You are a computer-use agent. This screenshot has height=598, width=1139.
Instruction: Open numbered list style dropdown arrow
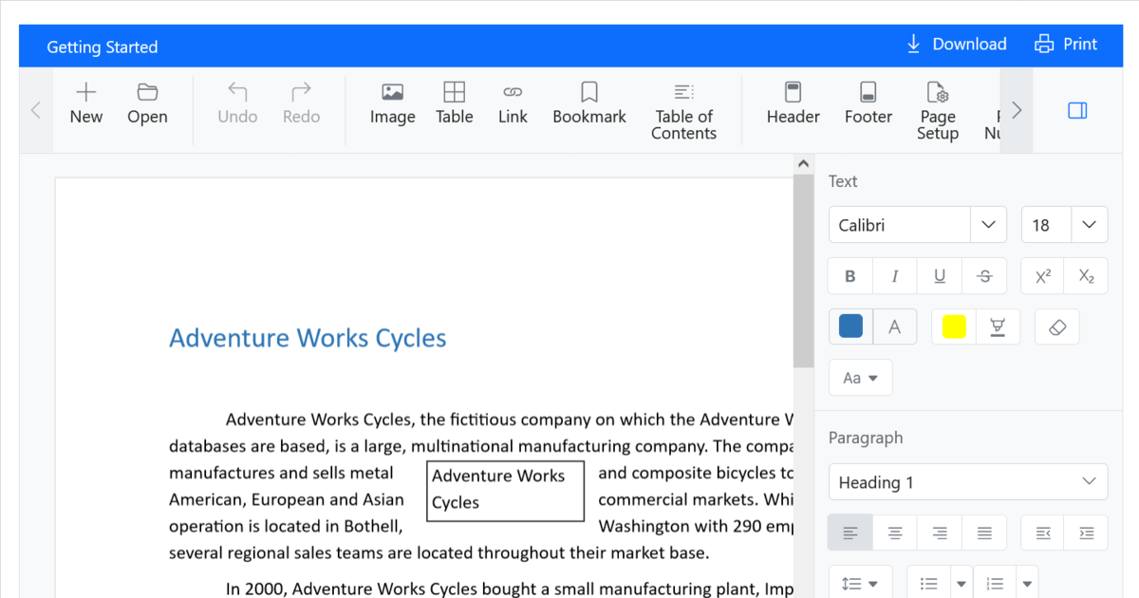tap(1027, 583)
